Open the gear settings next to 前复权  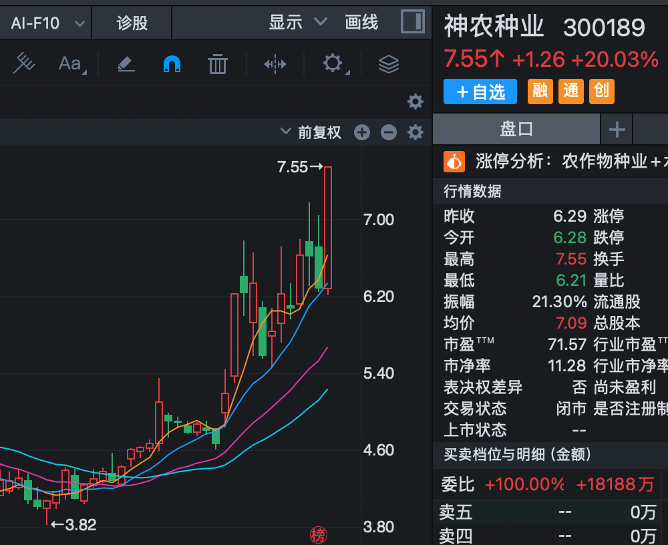point(415,132)
